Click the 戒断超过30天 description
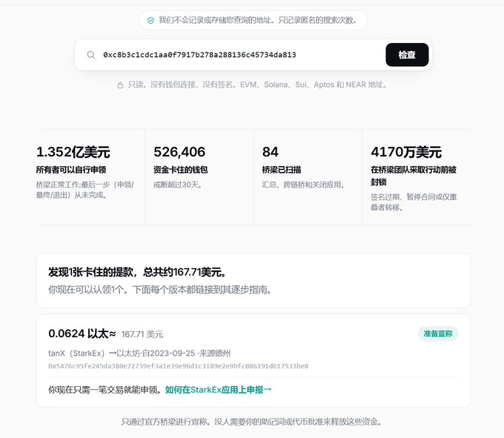This screenshot has width=504, height=438. tap(177, 185)
